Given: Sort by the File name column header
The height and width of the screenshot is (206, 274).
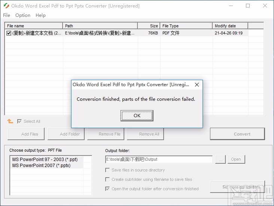Looking at the screenshot, I should pos(34,26).
